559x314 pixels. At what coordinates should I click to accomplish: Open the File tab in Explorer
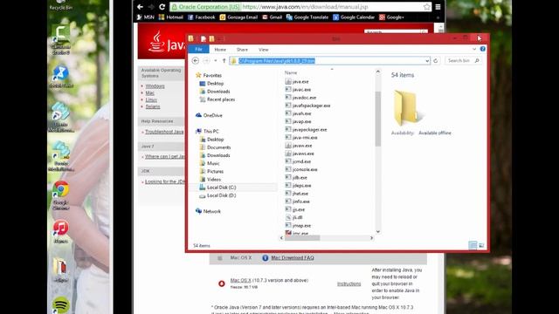pyautogui.click(x=198, y=50)
